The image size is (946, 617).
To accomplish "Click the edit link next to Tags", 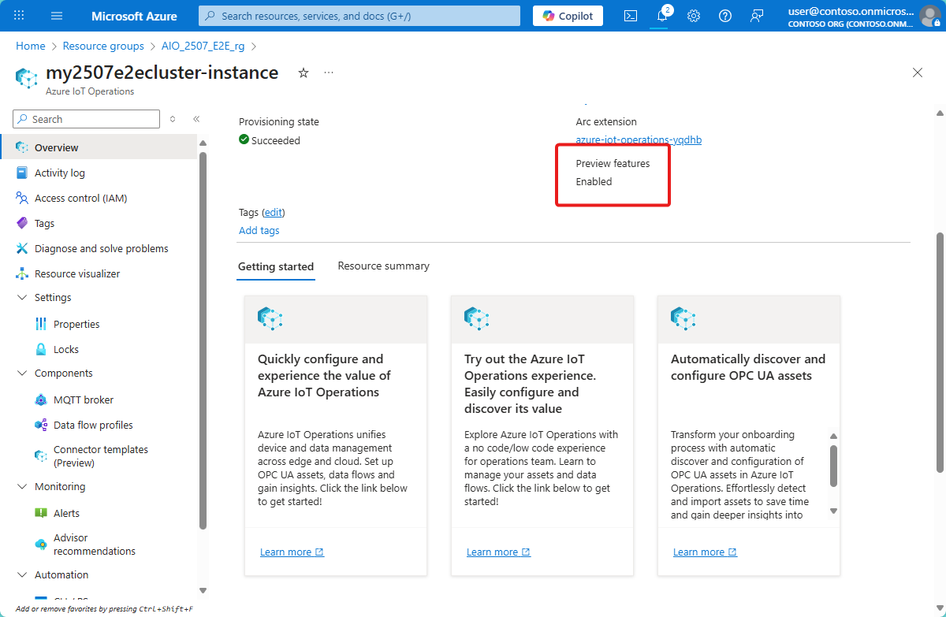I will [x=273, y=212].
